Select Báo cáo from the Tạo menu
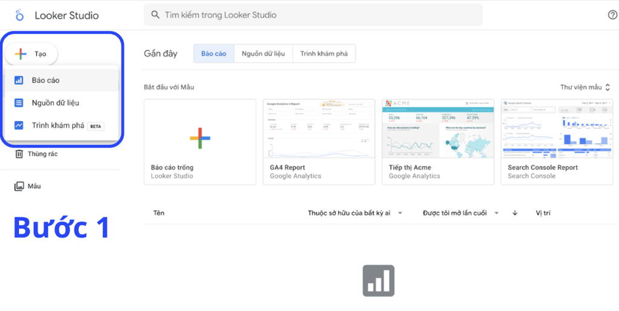Image resolution: width=619 pixels, height=311 pixels. tap(62, 80)
